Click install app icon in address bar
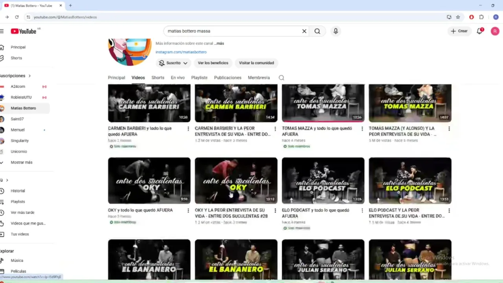Viewport: 503px width, 283px height. [449, 17]
